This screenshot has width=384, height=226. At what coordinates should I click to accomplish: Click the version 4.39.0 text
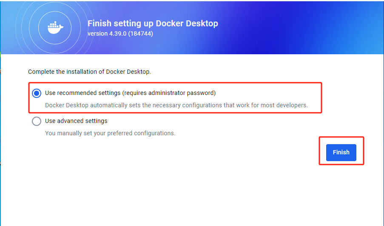[x=107, y=33]
